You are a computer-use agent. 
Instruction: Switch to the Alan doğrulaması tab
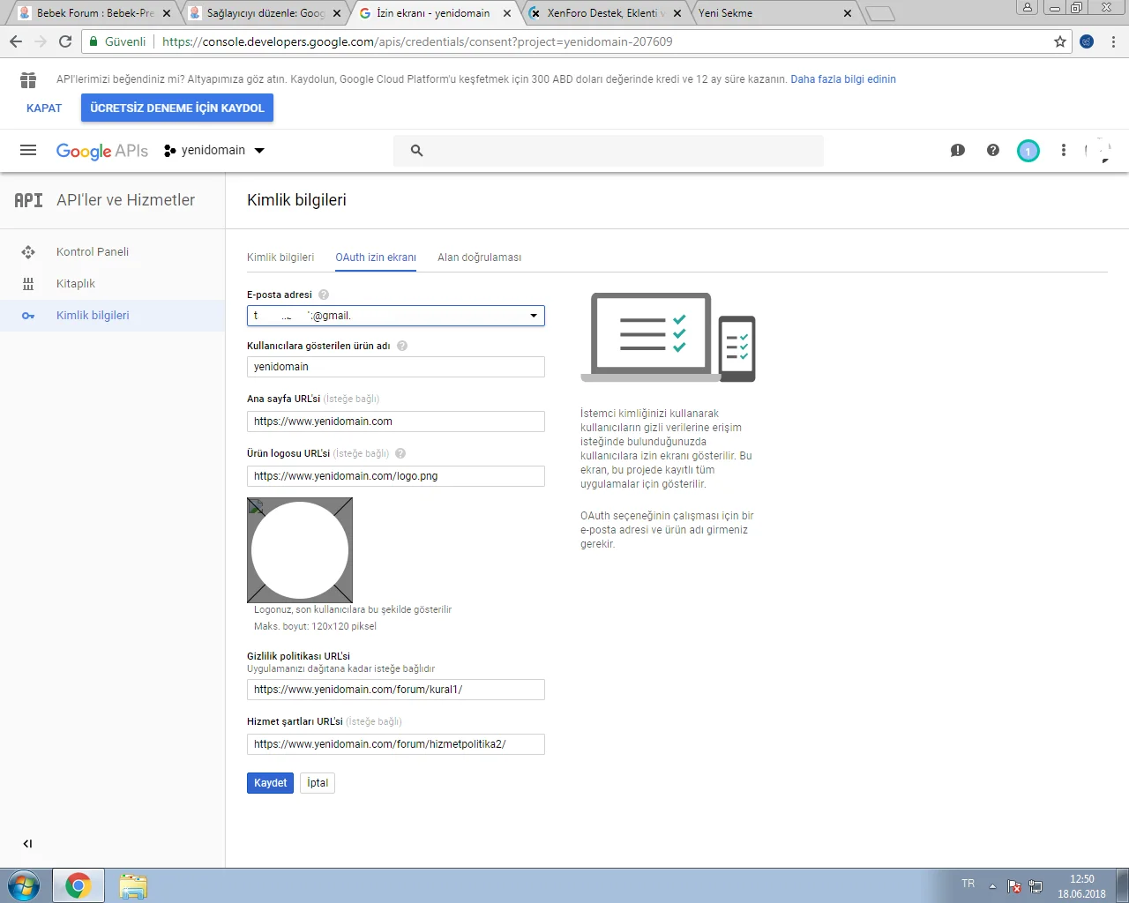tap(479, 257)
